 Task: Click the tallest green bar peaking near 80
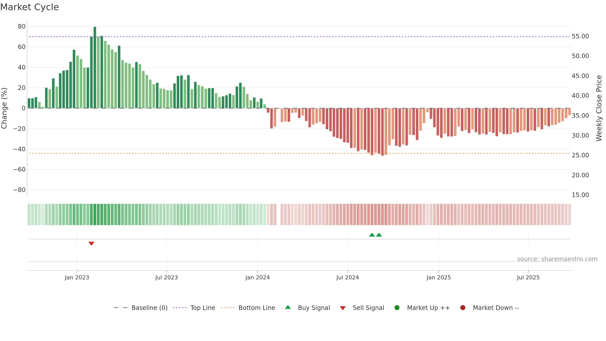coord(95,67)
